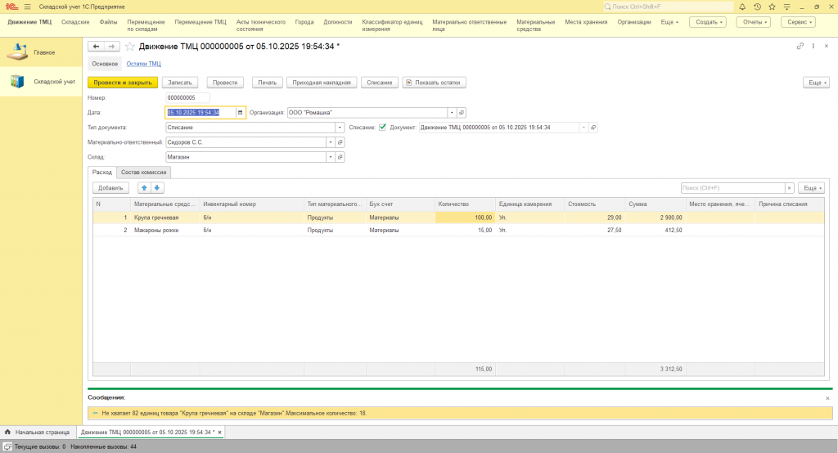Expand Тип документа dropdown
The width and height of the screenshot is (838, 453).
(340, 128)
